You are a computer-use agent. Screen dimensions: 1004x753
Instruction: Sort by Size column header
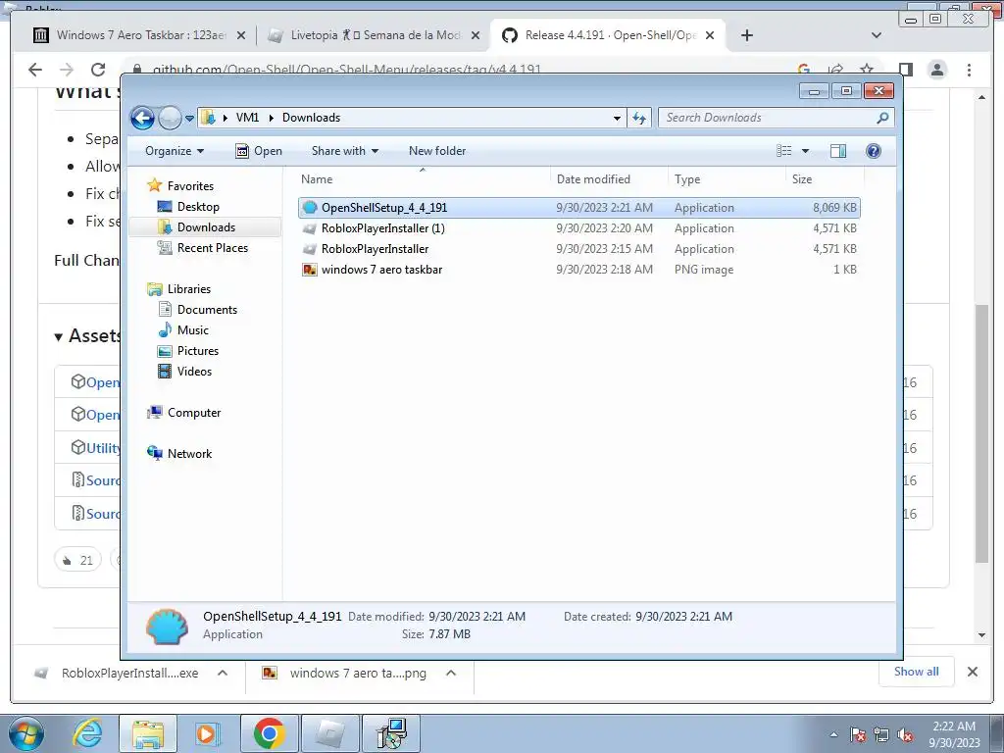(825, 179)
